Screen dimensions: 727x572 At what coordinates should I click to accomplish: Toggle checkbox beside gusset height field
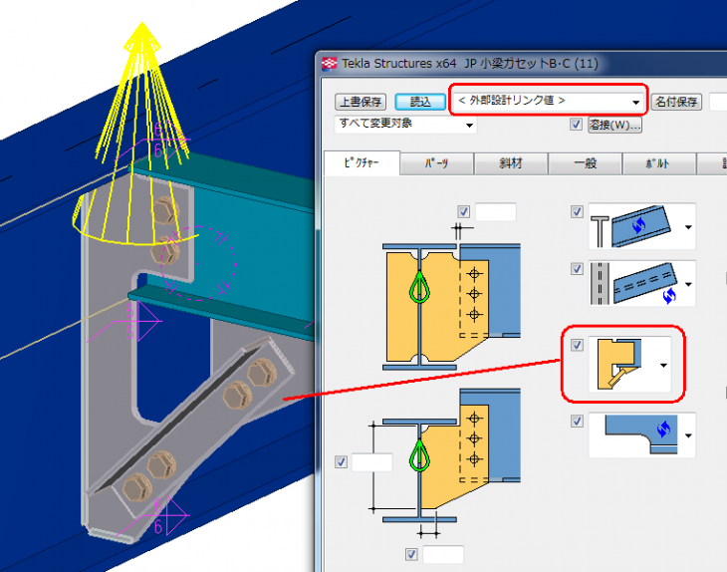[x=341, y=462]
